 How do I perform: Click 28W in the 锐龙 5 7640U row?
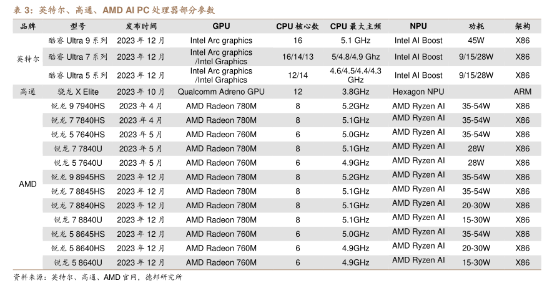click(x=476, y=163)
